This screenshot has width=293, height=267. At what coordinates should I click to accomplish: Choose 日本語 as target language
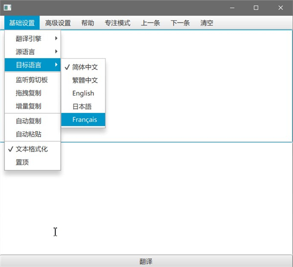tap(82, 106)
